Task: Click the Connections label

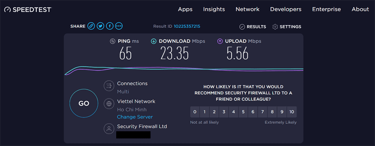Action: coord(132,84)
